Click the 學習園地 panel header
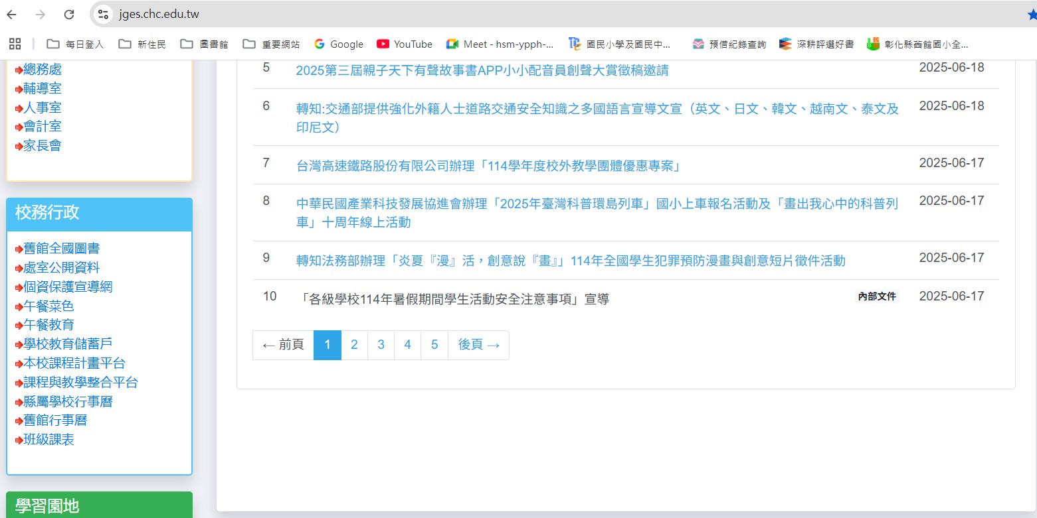The width and height of the screenshot is (1037, 518). [x=99, y=505]
